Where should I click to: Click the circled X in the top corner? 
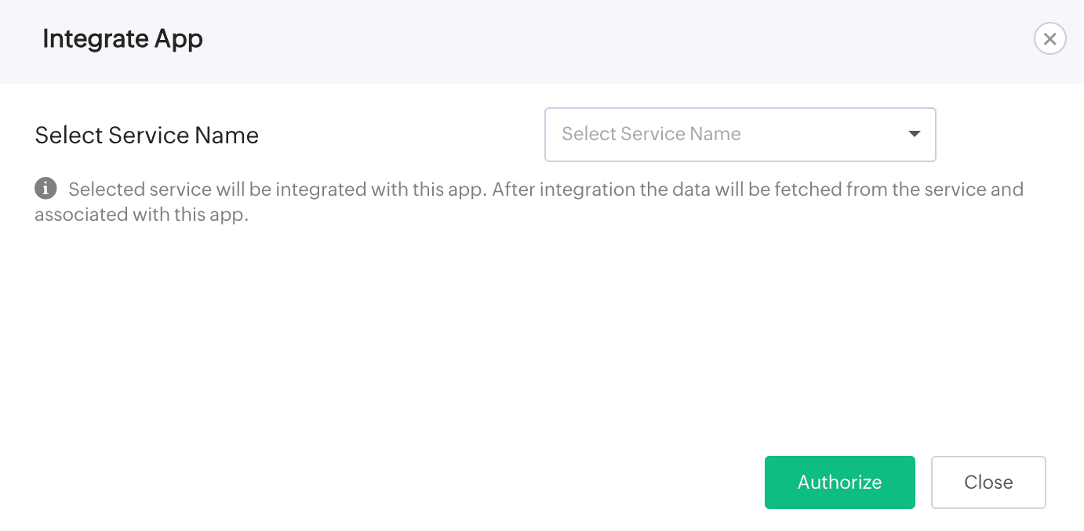[x=1049, y=39]
